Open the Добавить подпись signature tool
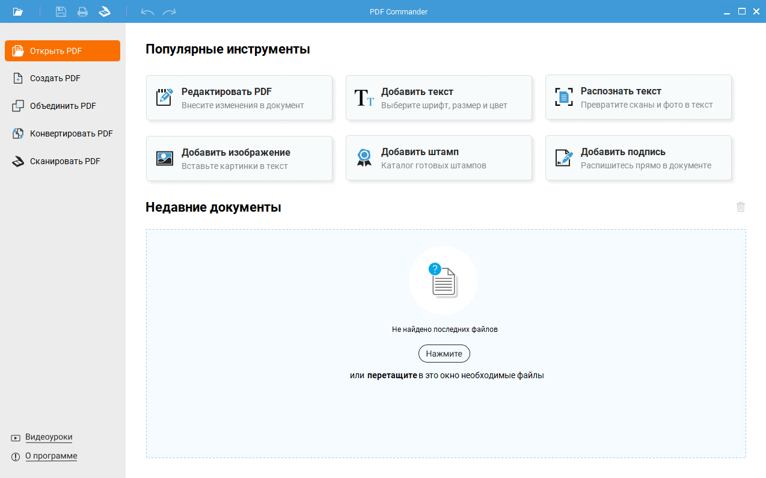766x478 pixels. [x=638, y=158]
